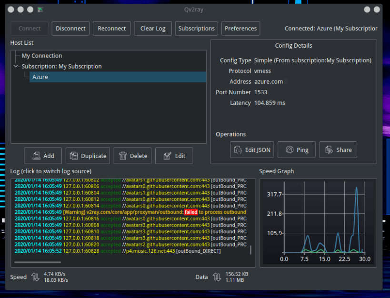Click the 18.03 KB/s download speed
The height and width of the screenshot is (298, 390).
point(56,280)
